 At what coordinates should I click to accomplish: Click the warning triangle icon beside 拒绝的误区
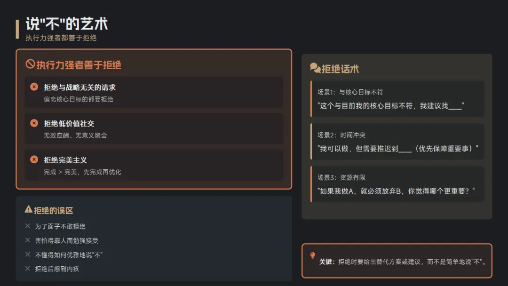point(28,210)
